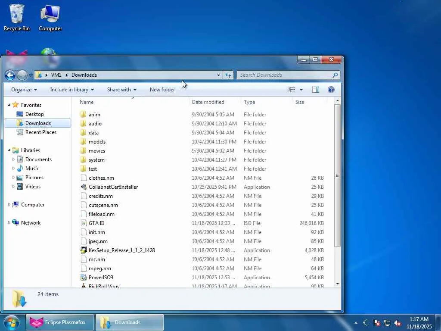Click the Favorites star icon in the sidebar

tap(16, 105)
